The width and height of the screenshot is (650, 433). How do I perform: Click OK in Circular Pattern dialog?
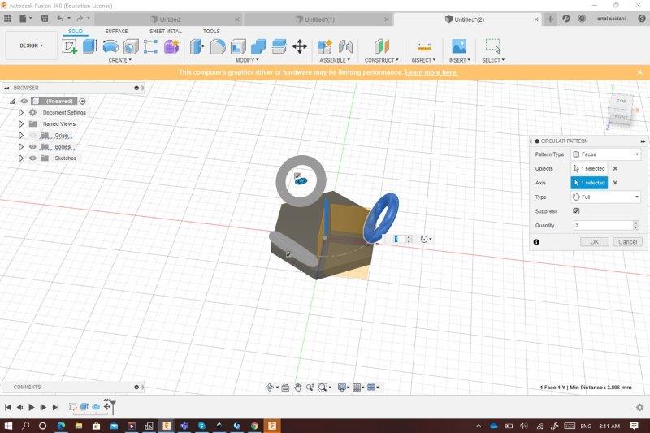(x=595, y=242)
